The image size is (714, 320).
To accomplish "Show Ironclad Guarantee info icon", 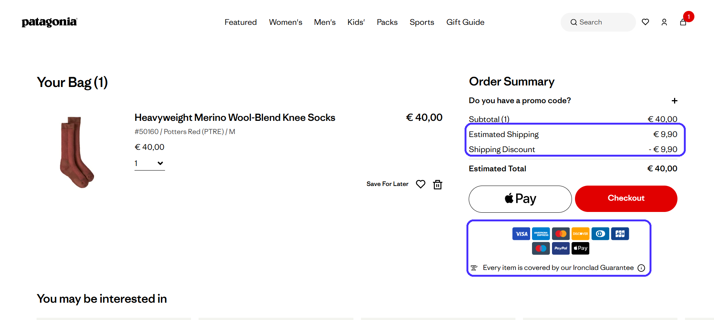I will pos(641,268).
